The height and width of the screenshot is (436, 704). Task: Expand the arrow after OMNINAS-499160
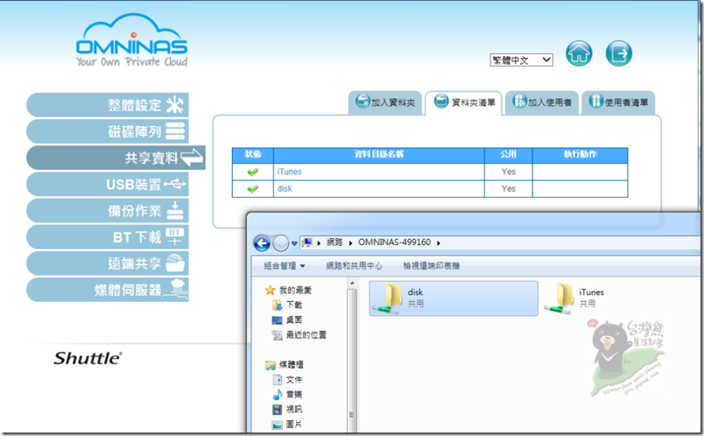[439, 243]
